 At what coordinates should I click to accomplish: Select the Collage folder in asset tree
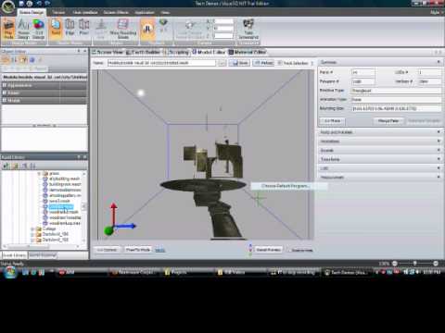click(x=49, y=228)
